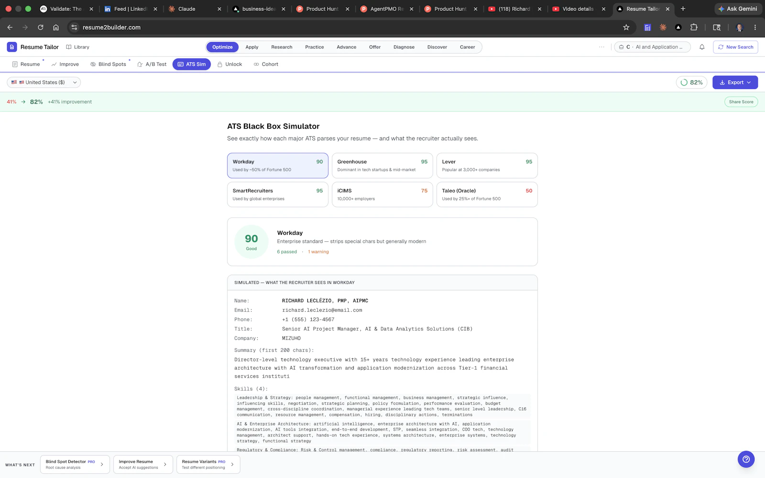Expand the United States ($) country dropdown
Screen dimensions: 765x478
[44, 82]
